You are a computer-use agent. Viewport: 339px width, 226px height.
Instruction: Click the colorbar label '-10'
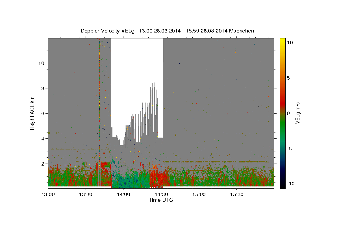tap(291, 184)
